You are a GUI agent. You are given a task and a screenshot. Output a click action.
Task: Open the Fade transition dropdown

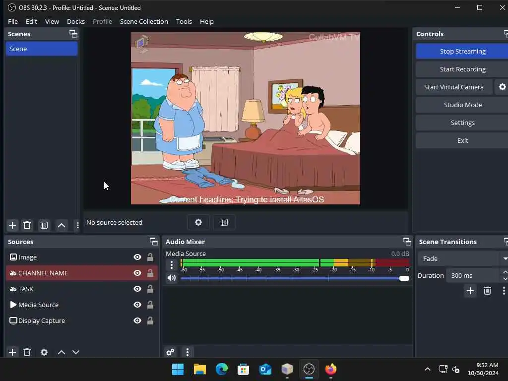463,258
